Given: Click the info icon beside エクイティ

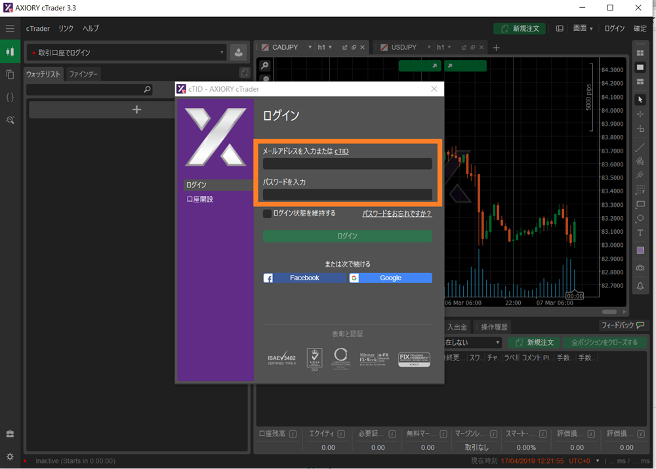Looking at the screenshot, I should tap(341, 434).
